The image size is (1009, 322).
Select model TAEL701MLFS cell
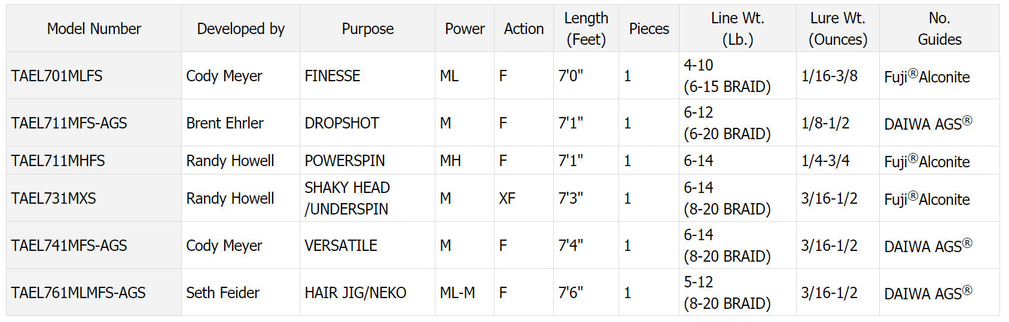(x=57, y=76)
